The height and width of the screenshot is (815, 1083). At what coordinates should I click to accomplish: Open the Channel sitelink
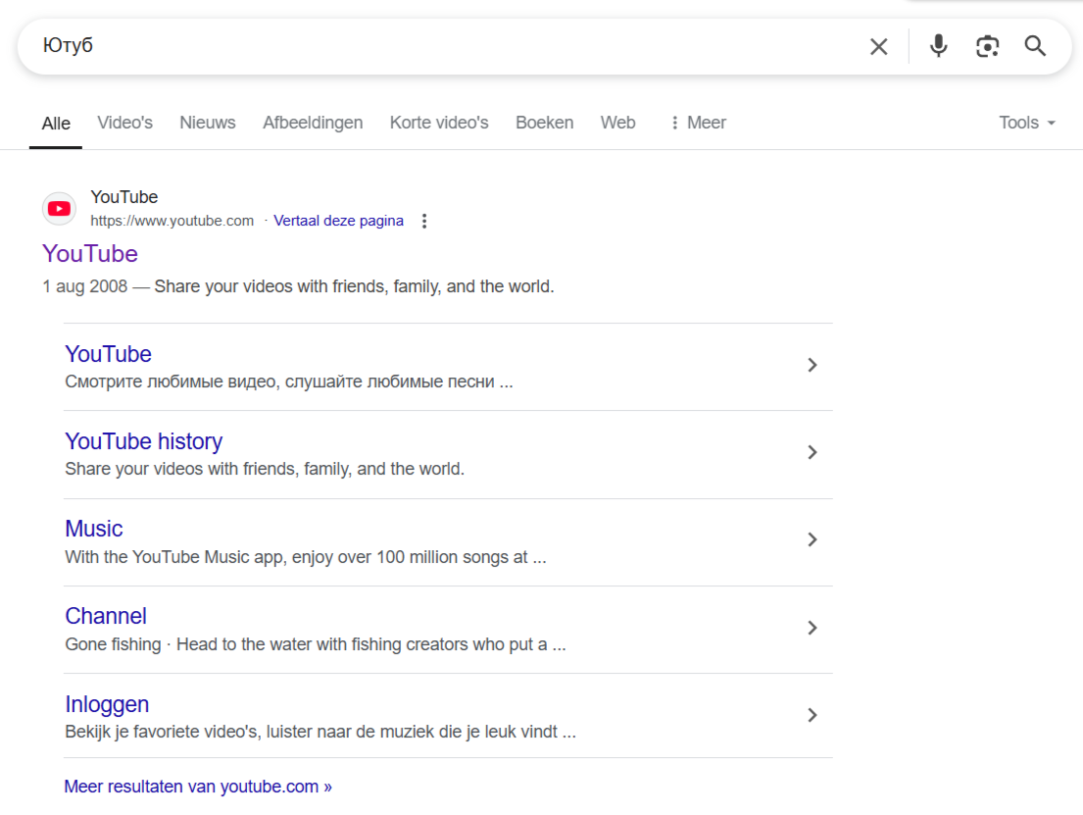point(106,616)
